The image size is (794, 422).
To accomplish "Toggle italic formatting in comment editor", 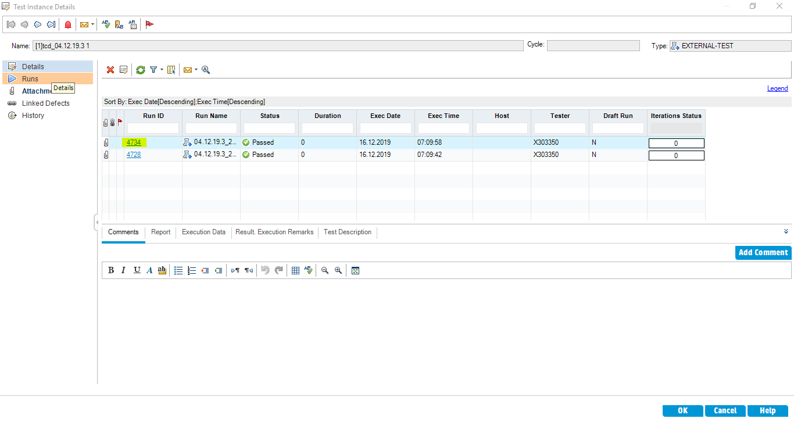I will pyautogui.click(x=123, y=270).
